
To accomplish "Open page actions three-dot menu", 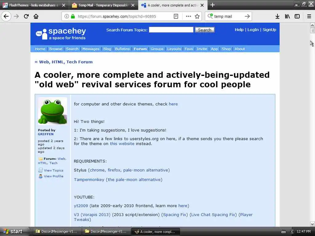I will 188,16.
